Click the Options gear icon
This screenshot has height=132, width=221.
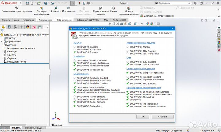click(88, 3)
